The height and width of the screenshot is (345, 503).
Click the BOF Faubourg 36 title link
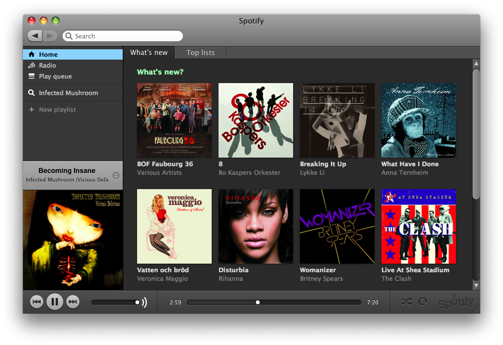pos(165,164)
